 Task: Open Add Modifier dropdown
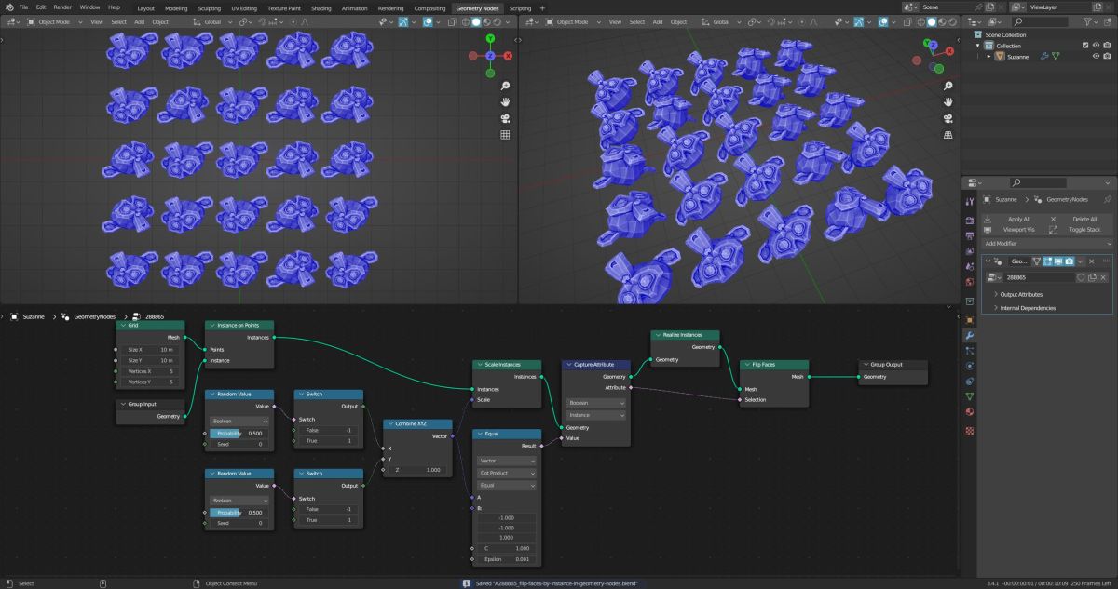tap(1048, 243)
